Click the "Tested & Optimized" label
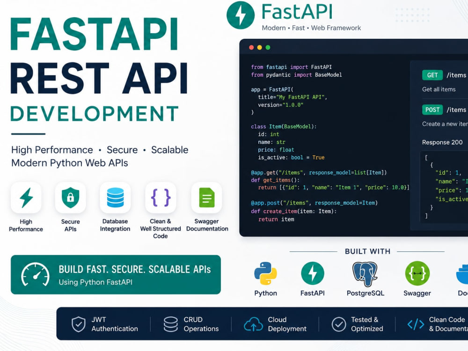This screenshot has height=351, width=468. click(367, 324)
